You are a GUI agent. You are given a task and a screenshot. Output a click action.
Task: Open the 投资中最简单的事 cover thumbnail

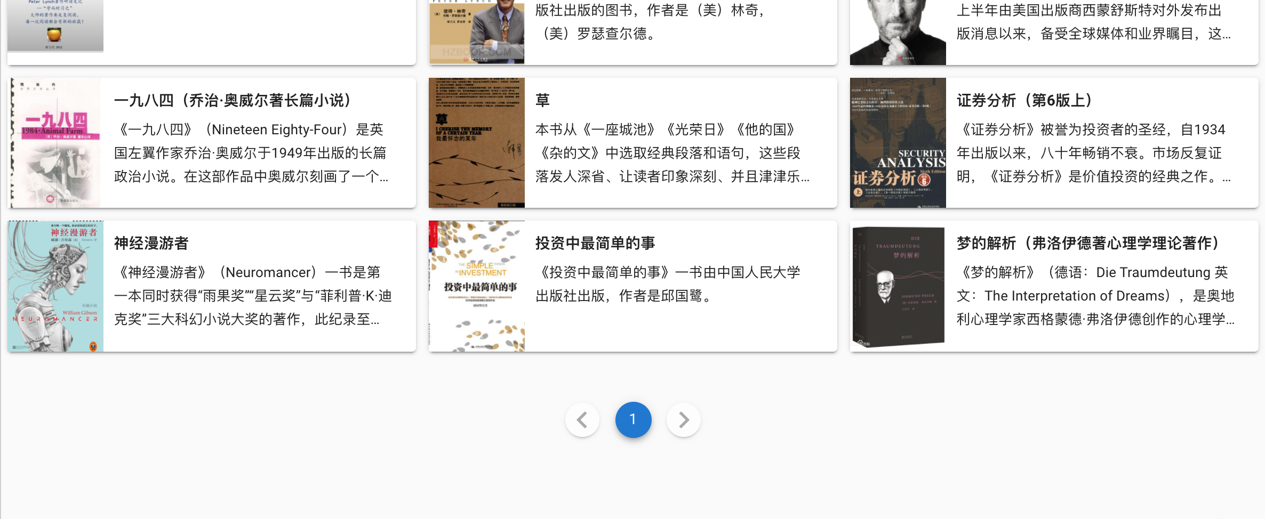tap(476, 286)
